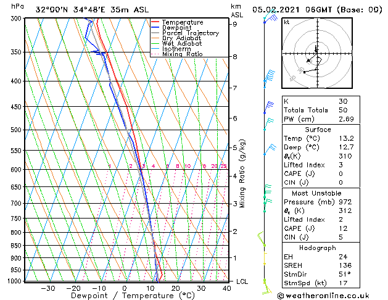Click the hPa unit label

point(17,6)
